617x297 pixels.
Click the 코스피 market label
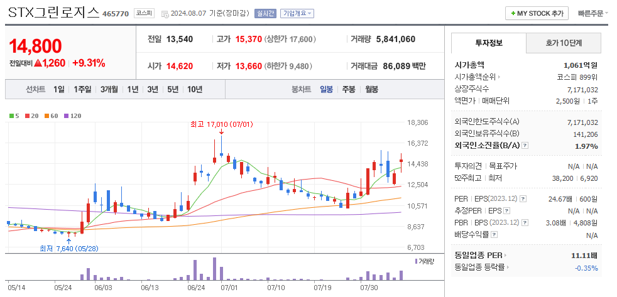coord(144,13)
